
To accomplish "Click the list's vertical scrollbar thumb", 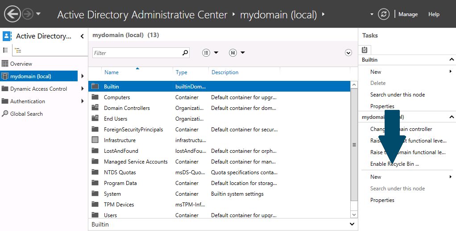I will (354, 145).
